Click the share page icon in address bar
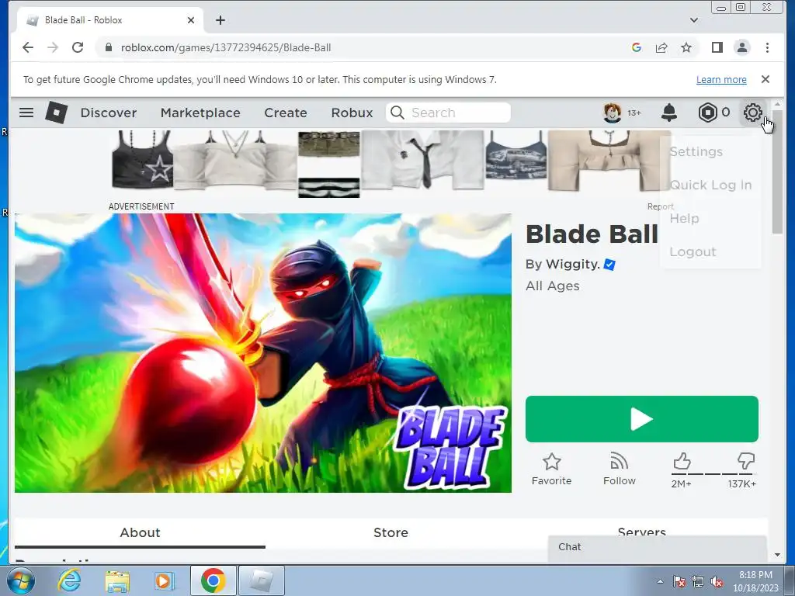This screenshot has width=795, height=596. [661, 47]
